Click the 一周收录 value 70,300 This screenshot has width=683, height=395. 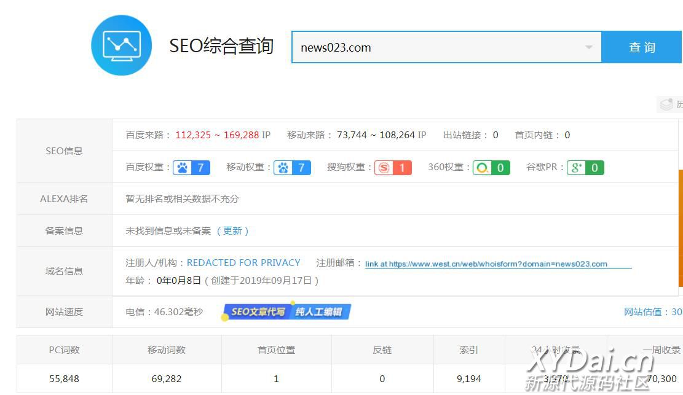pyautogui.click(x=661, y=379)
